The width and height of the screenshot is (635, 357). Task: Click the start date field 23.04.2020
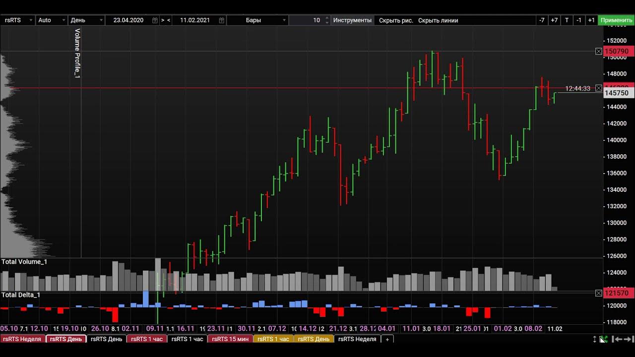128,20
